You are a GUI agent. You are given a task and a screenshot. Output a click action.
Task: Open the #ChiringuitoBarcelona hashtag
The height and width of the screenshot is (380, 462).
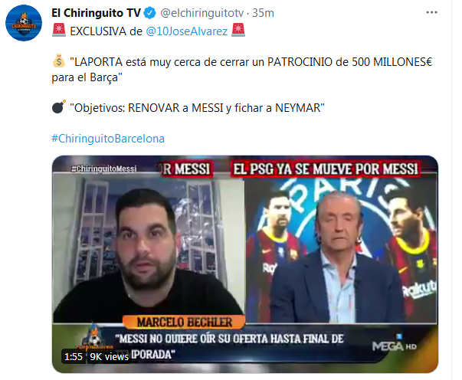108,139
